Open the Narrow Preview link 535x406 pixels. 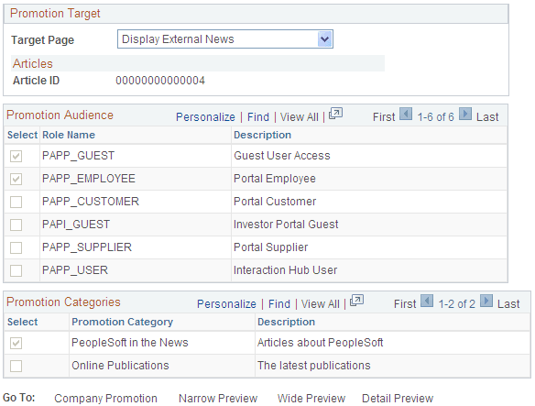click(218, 398)
